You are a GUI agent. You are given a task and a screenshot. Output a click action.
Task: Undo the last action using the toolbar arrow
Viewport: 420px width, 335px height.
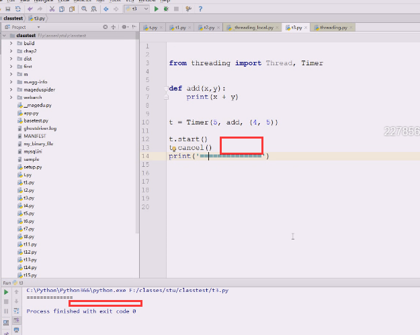tap(30, 9)
